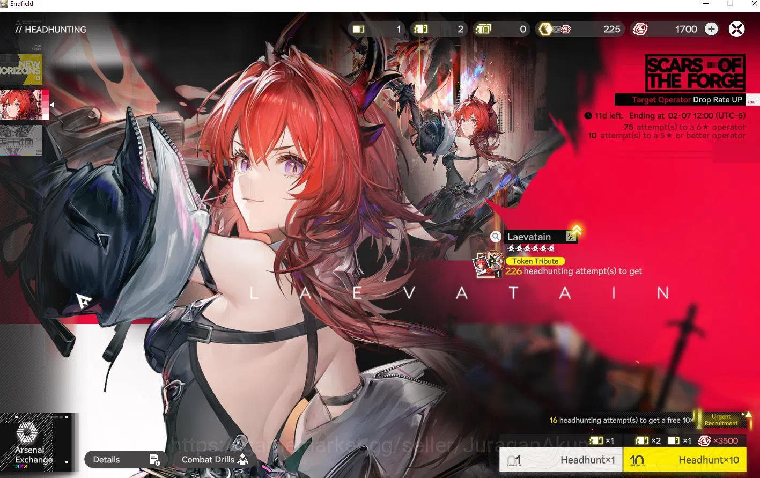Open the 225 currency exchange counter
760x478 pixels.
(581, 29)
